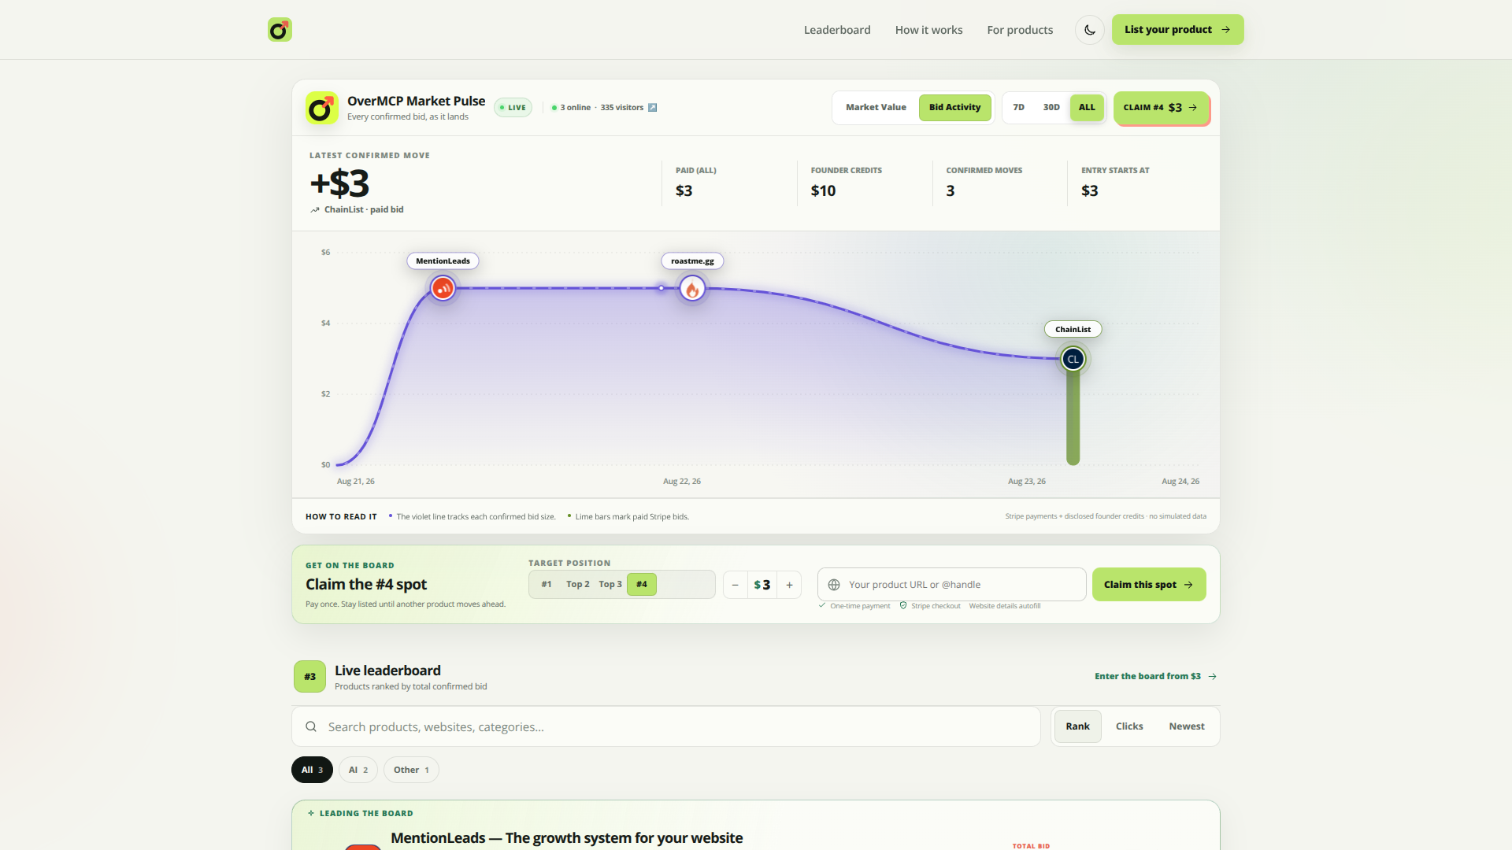Filter by Other category chip
1512x850 pixels.
point(411,770)
